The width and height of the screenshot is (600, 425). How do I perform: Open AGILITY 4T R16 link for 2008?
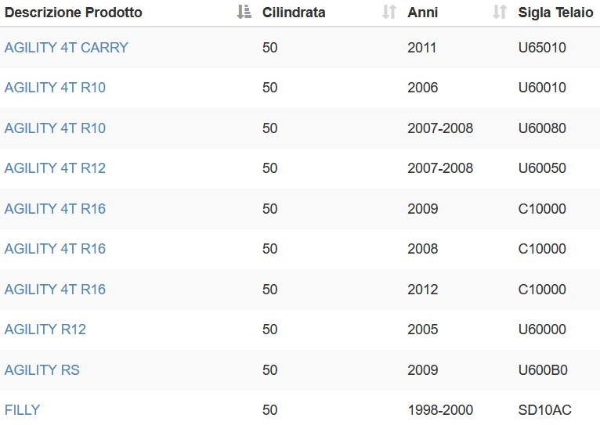[x=55, y=249]
